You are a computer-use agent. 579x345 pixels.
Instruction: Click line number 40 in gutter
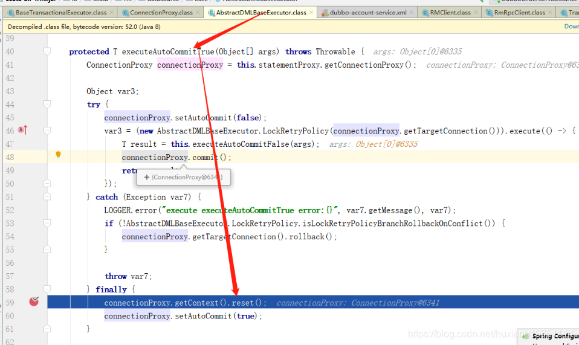click(10, 51)
